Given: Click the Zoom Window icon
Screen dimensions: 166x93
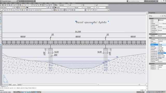Looking at the screenshot, I should pos(36,5).
